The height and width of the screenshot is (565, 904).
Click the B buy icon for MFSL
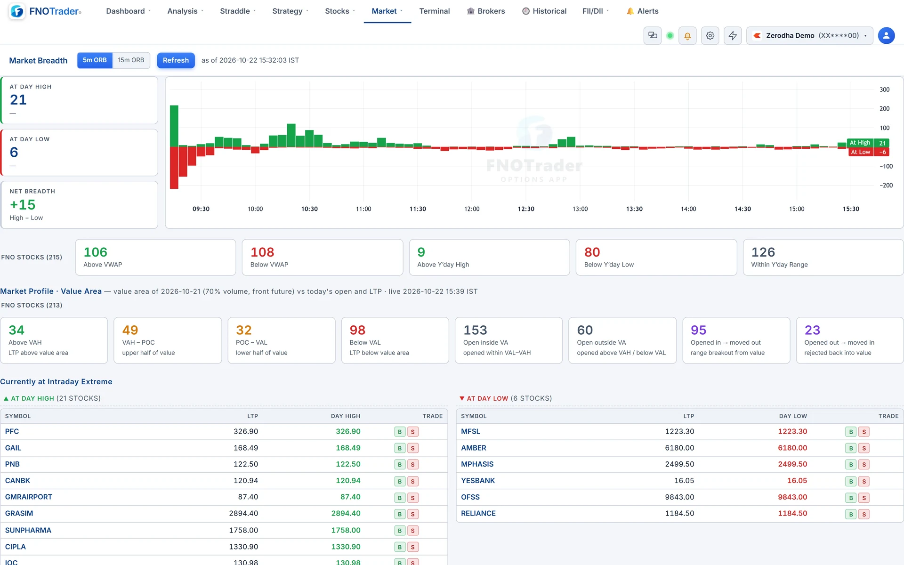click(x=851, y=432)
